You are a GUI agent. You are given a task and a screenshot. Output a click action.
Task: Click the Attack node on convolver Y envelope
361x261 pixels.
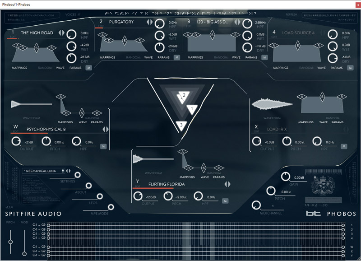pos(183,152)
